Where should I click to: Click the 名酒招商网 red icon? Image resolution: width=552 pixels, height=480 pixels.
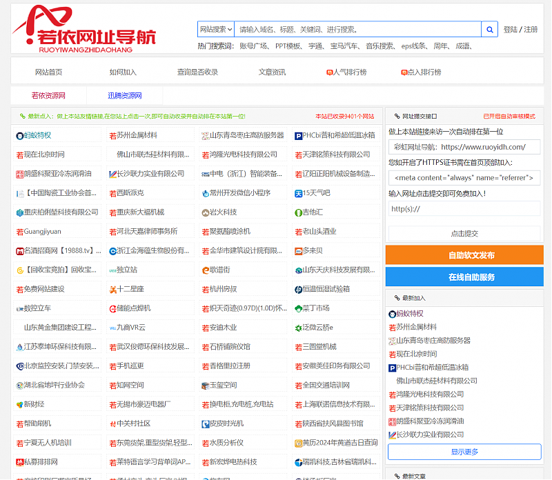(20, 251)
